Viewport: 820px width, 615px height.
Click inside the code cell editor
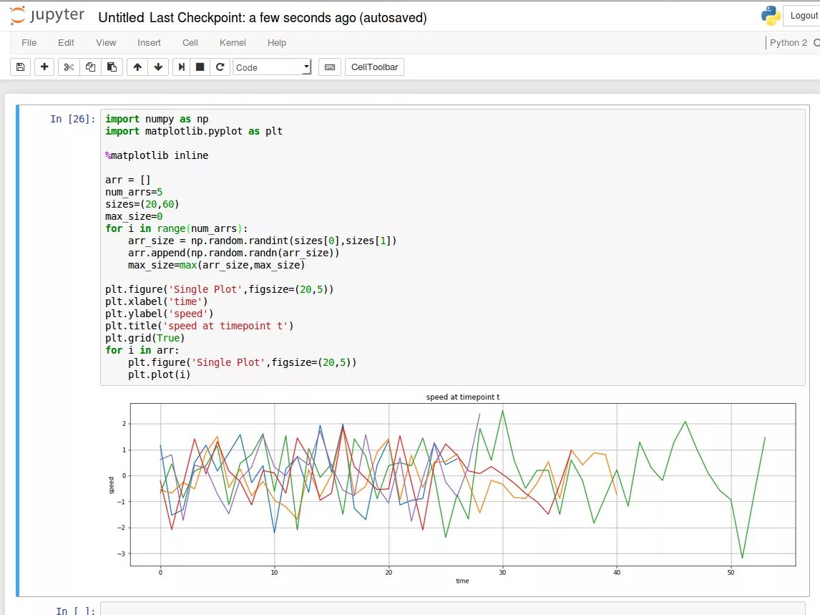click(452, 247)
